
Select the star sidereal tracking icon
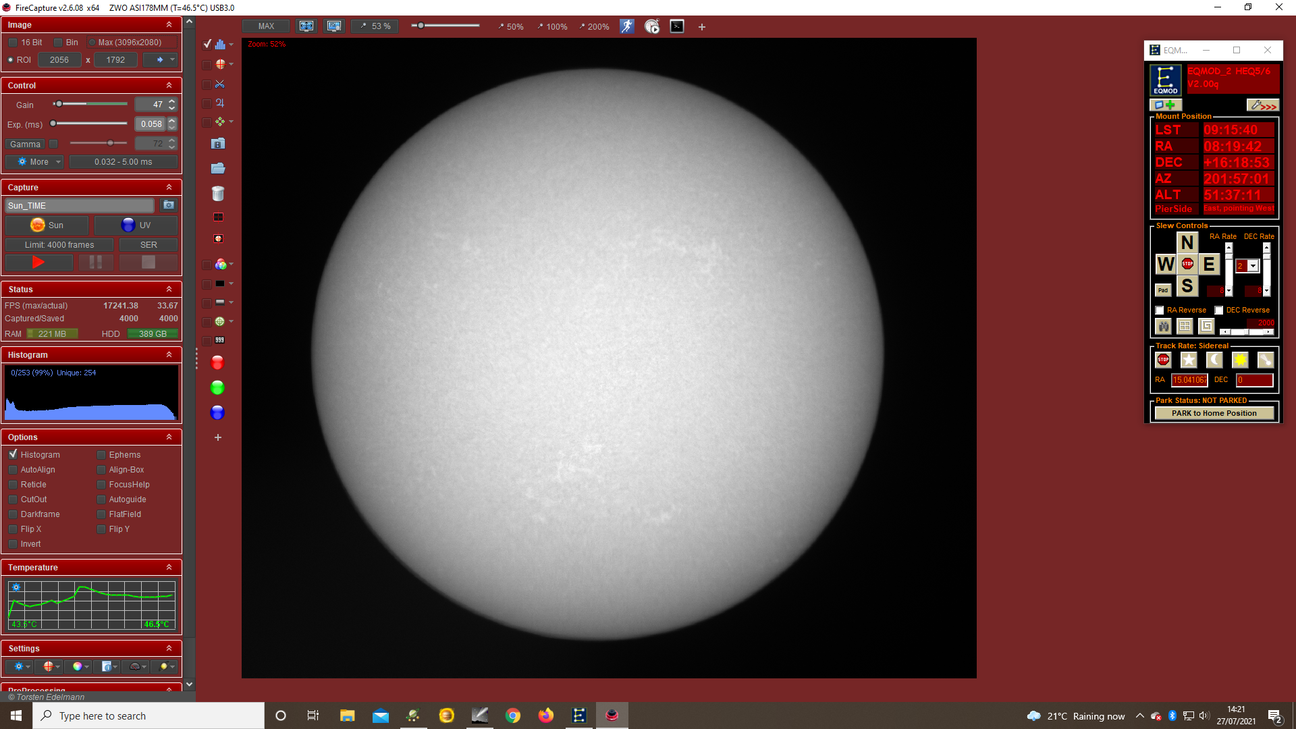[x=1189, y=360]
